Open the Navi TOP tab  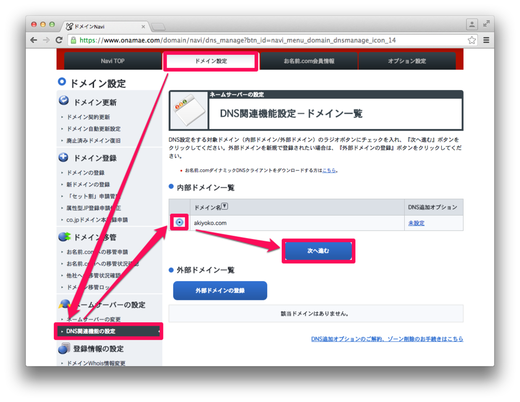click(x=113, y=61)
